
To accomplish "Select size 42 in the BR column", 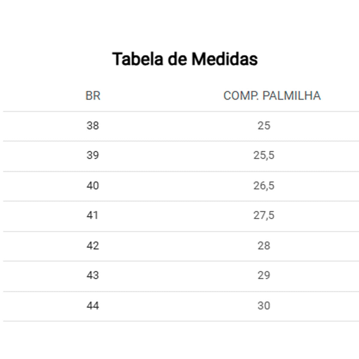I will tap(93, 246).
